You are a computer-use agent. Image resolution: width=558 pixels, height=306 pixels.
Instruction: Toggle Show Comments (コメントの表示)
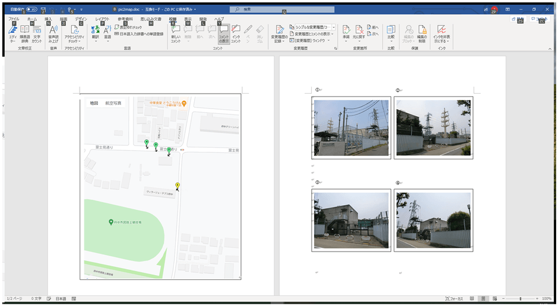click(223, 33)
